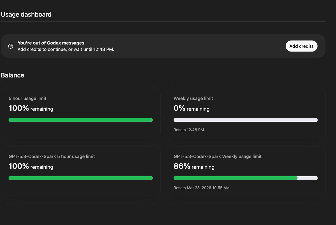Click the Balance section heading

tap(13, 75)
